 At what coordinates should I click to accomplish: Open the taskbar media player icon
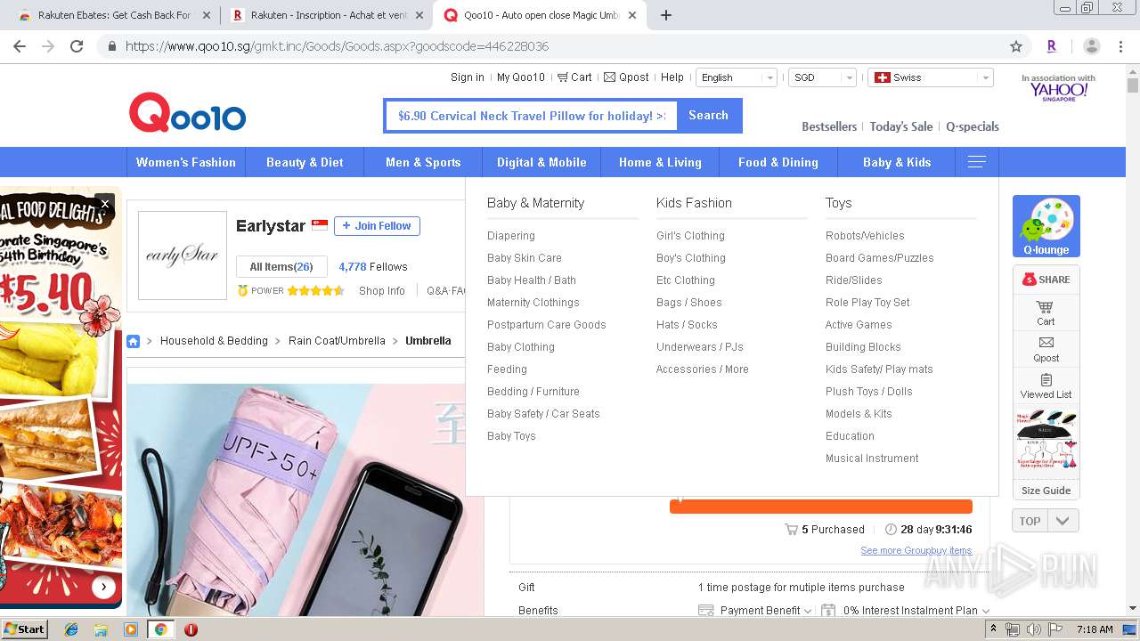[x=131, y=629]
